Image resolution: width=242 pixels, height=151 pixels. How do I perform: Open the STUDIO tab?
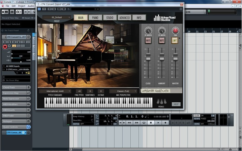tap(110, 18)
